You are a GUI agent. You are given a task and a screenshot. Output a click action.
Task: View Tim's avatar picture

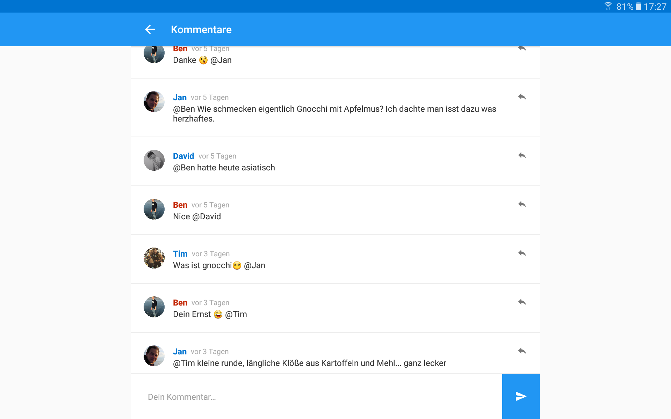pos(154,258)
